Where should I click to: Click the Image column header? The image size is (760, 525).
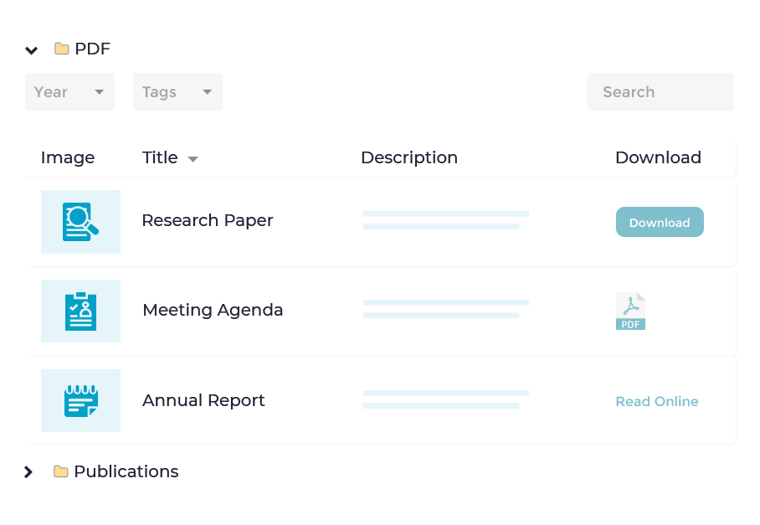tap(68, 157)
